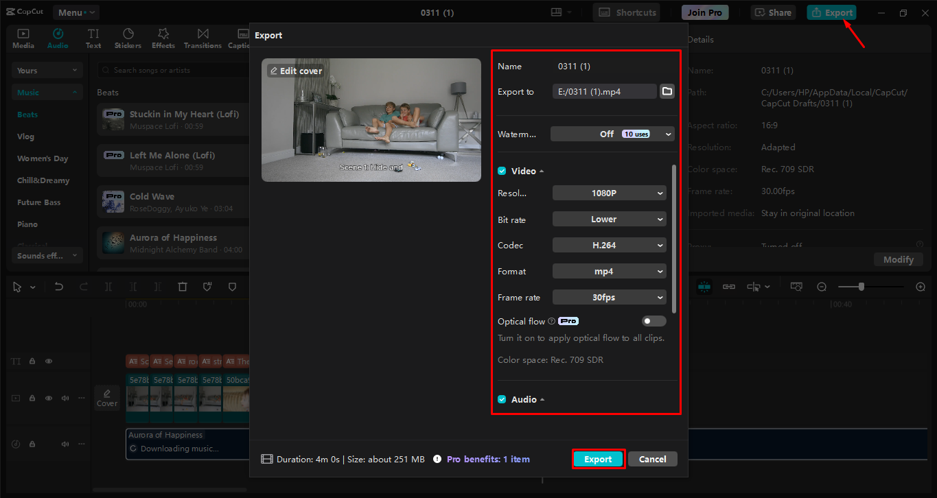
Task: Open the Codec dropdown showing H.264
Action: [610, 246]
